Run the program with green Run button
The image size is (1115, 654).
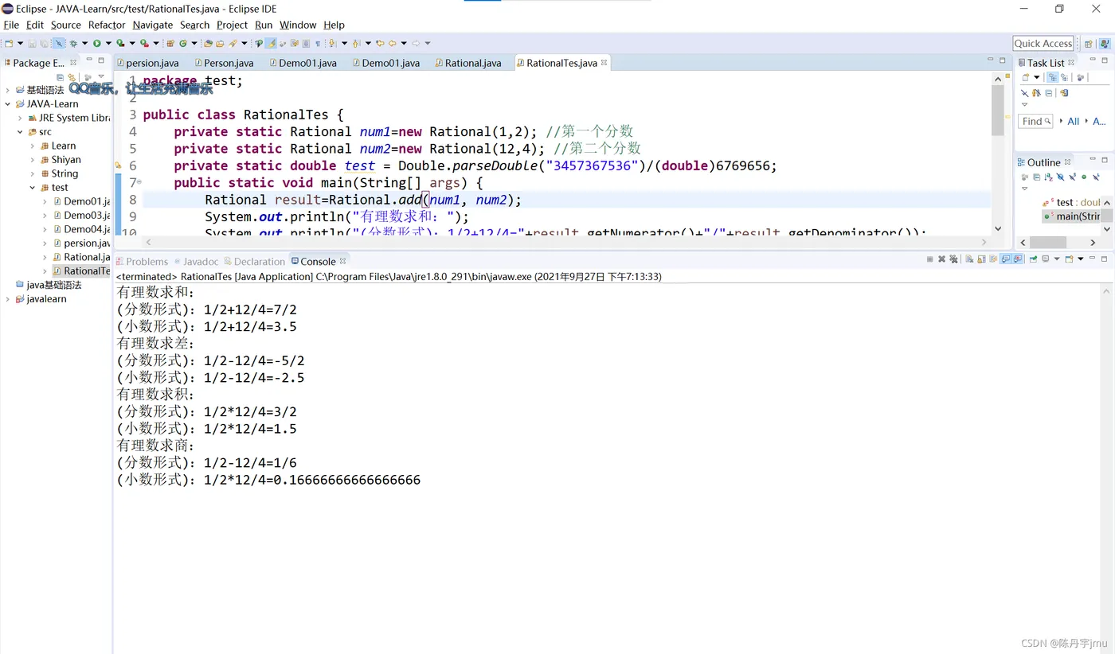(x=97, y=43)
